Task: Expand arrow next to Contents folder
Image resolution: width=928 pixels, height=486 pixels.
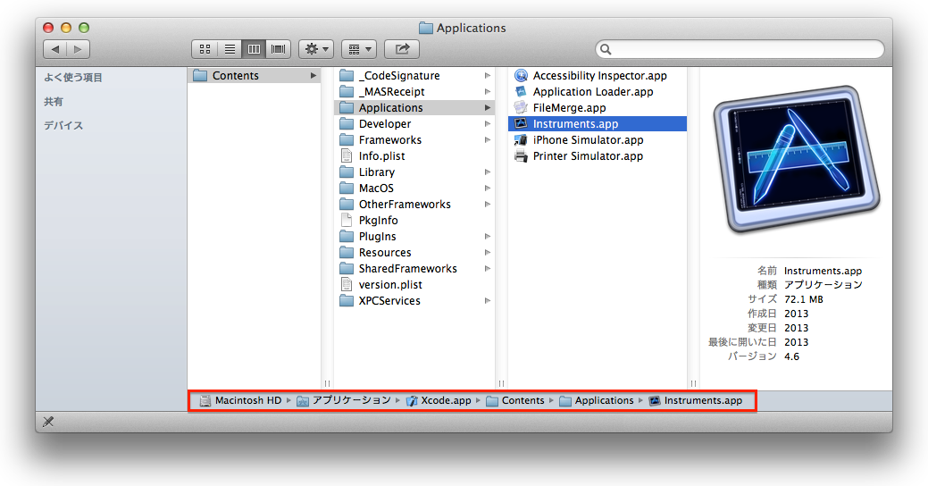Action: [x=314, y=76]
